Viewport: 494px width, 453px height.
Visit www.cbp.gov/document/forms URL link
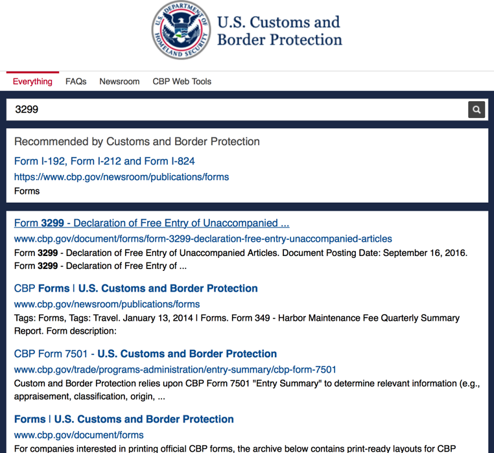[78, 435]
